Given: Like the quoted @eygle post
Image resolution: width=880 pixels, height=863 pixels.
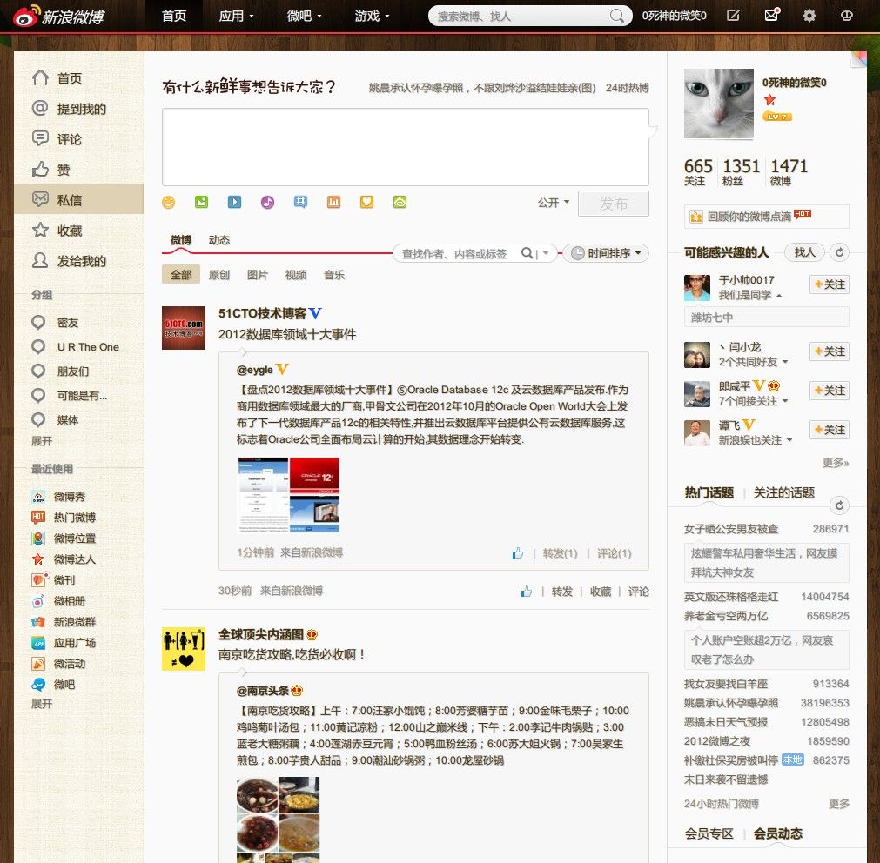Looking at the screenshot, I should 517,553.
